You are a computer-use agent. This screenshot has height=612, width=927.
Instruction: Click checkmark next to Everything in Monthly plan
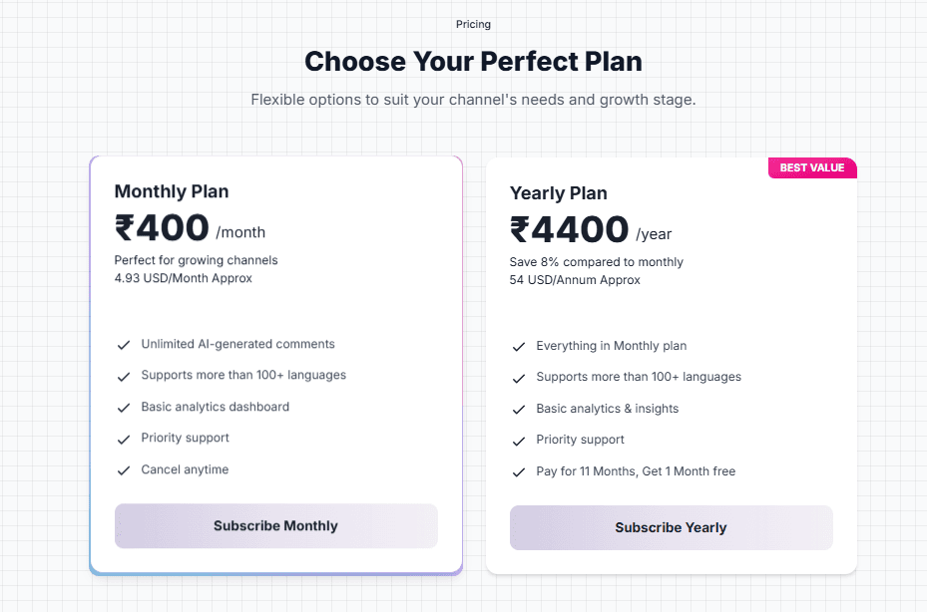point(519,347)
